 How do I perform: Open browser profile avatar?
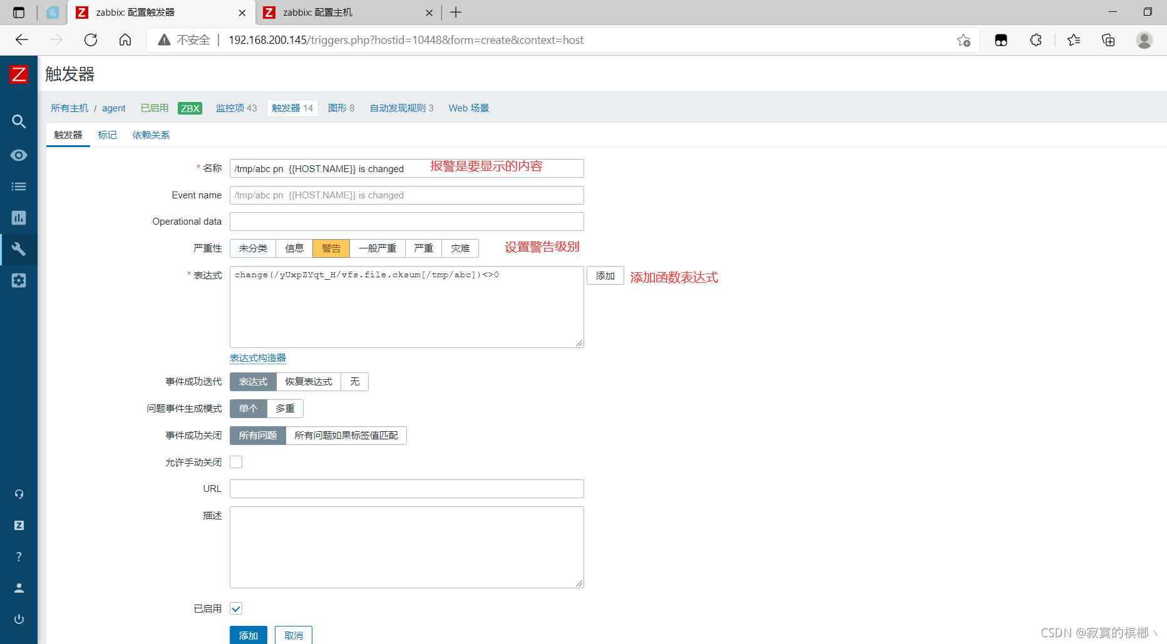[x=1144, y=40]
